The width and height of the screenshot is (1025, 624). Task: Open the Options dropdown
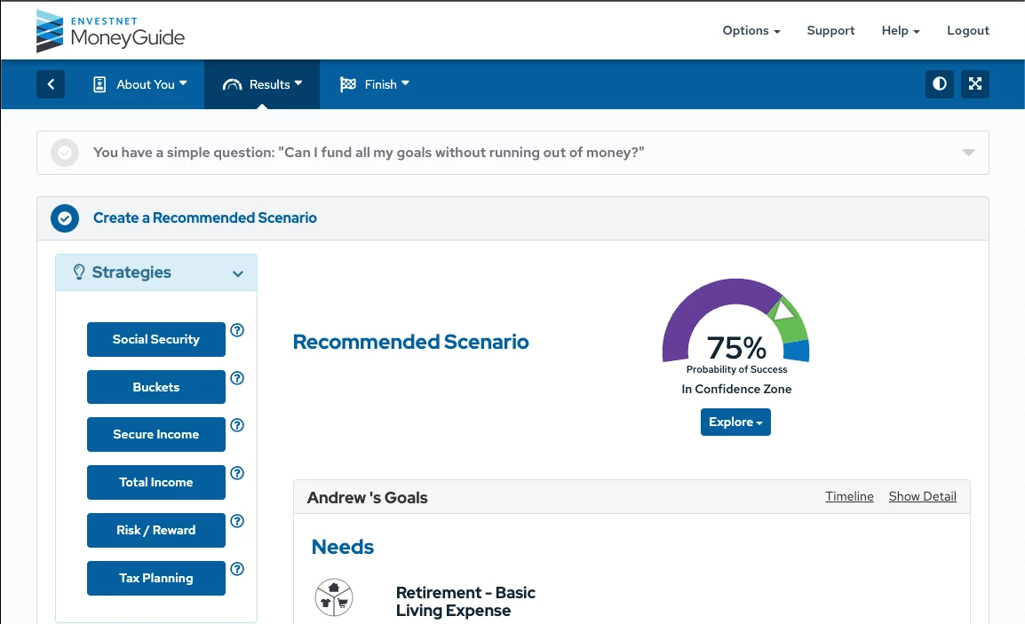pos(751,31)
